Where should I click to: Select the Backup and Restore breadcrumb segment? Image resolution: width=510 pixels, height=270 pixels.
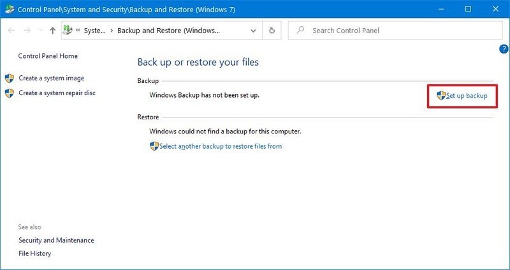point(168,31)
